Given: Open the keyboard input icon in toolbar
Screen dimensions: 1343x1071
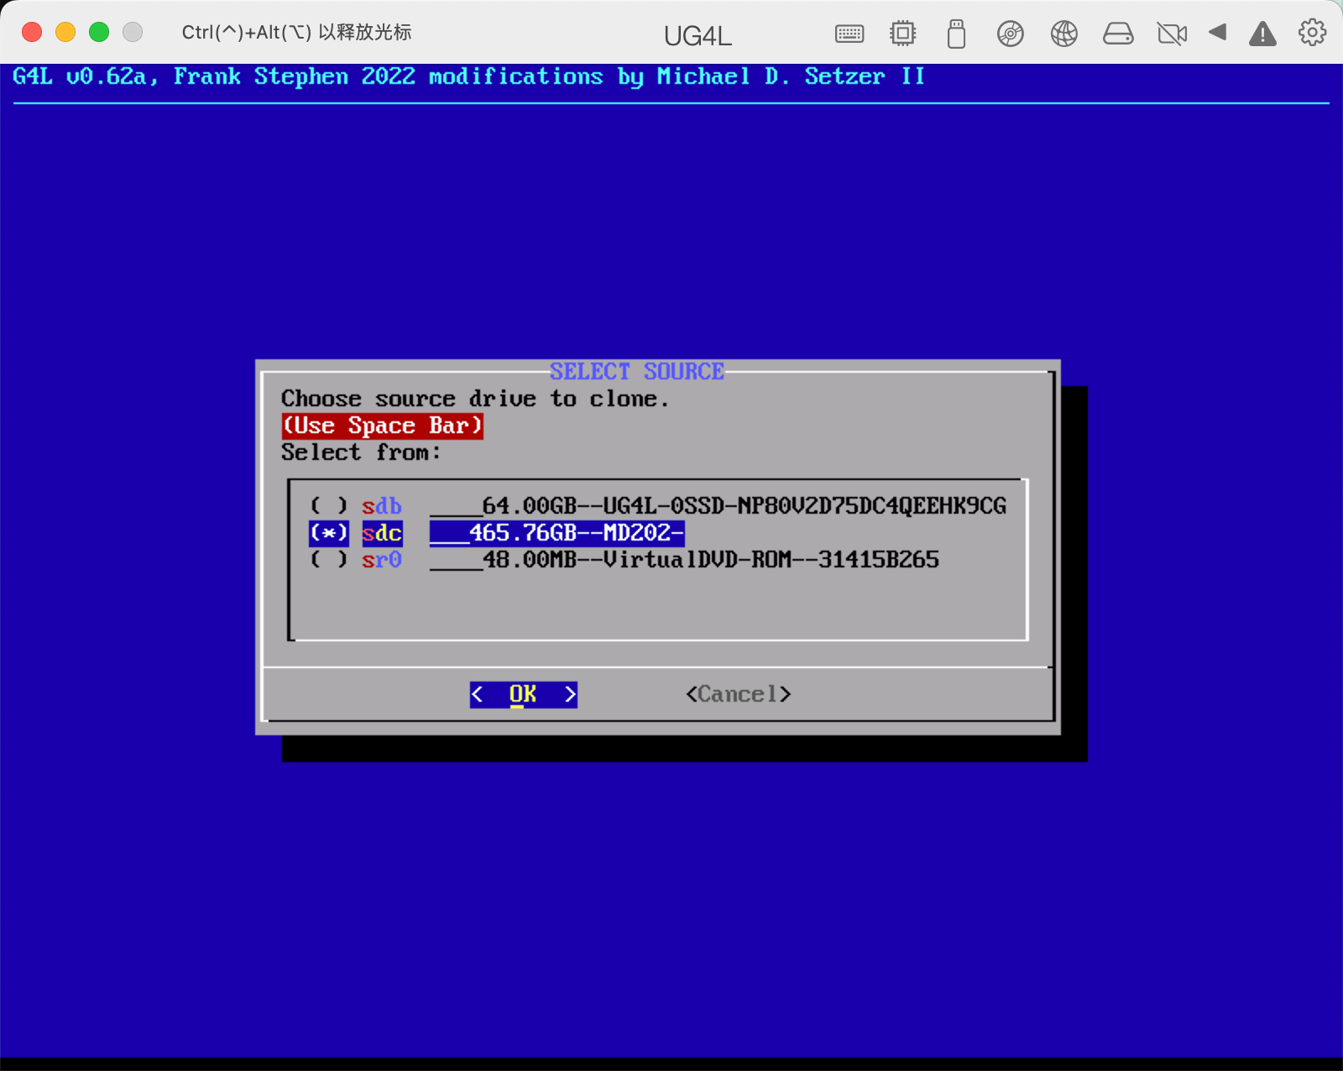Looking at the screenshot, I should (x=849, y=34).
